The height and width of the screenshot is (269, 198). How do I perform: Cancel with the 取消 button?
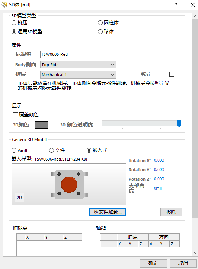pyautogui.click(x=183, y=263)
